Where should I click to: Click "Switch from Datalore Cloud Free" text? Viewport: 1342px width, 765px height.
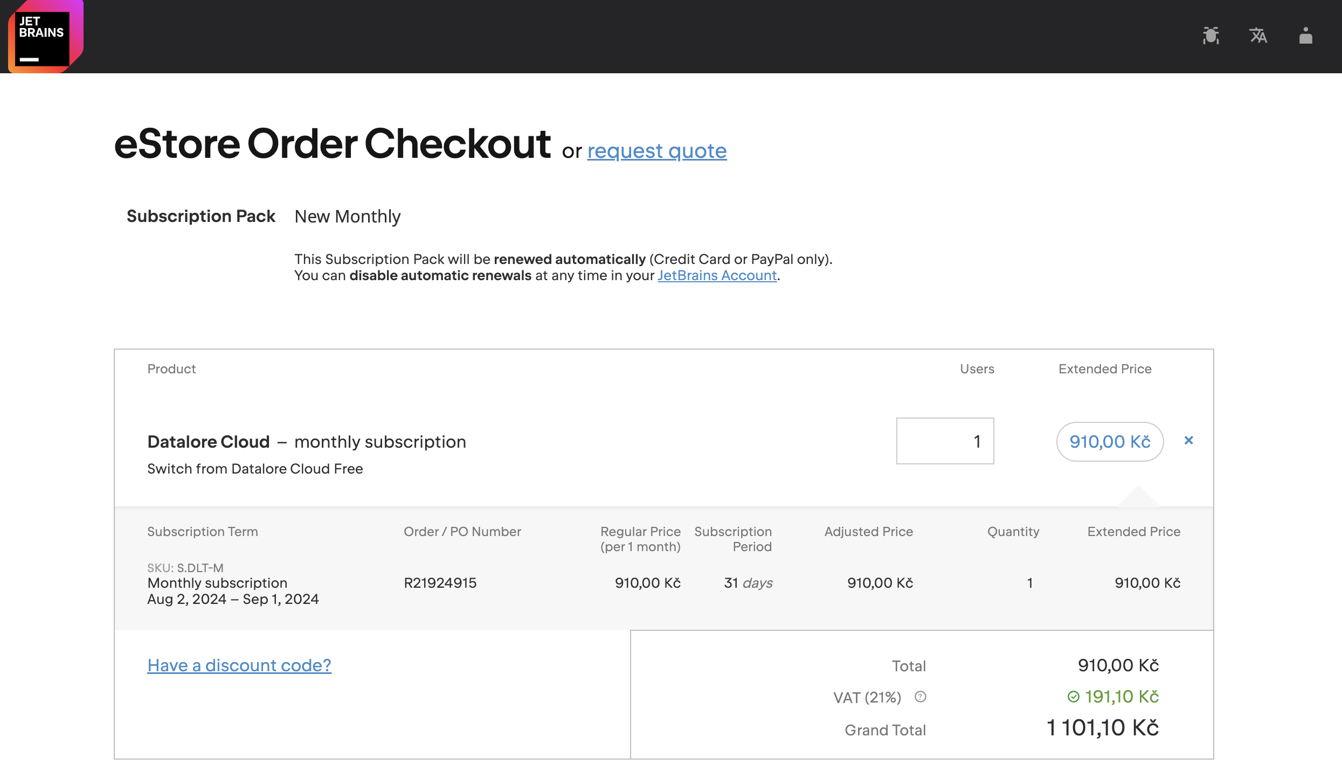pos(255,468)
